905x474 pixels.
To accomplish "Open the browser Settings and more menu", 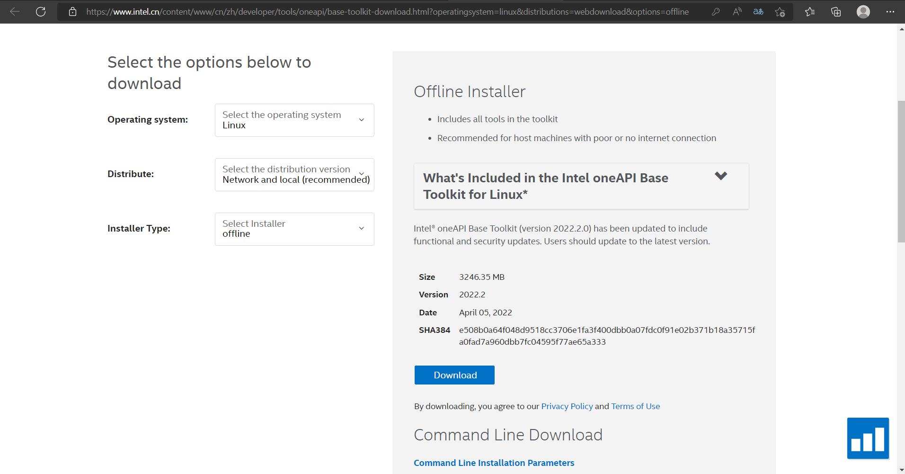I will coord(890,12).
